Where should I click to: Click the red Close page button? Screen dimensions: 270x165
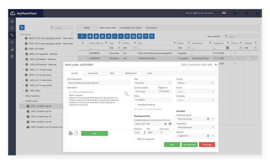tap(207, 145)
